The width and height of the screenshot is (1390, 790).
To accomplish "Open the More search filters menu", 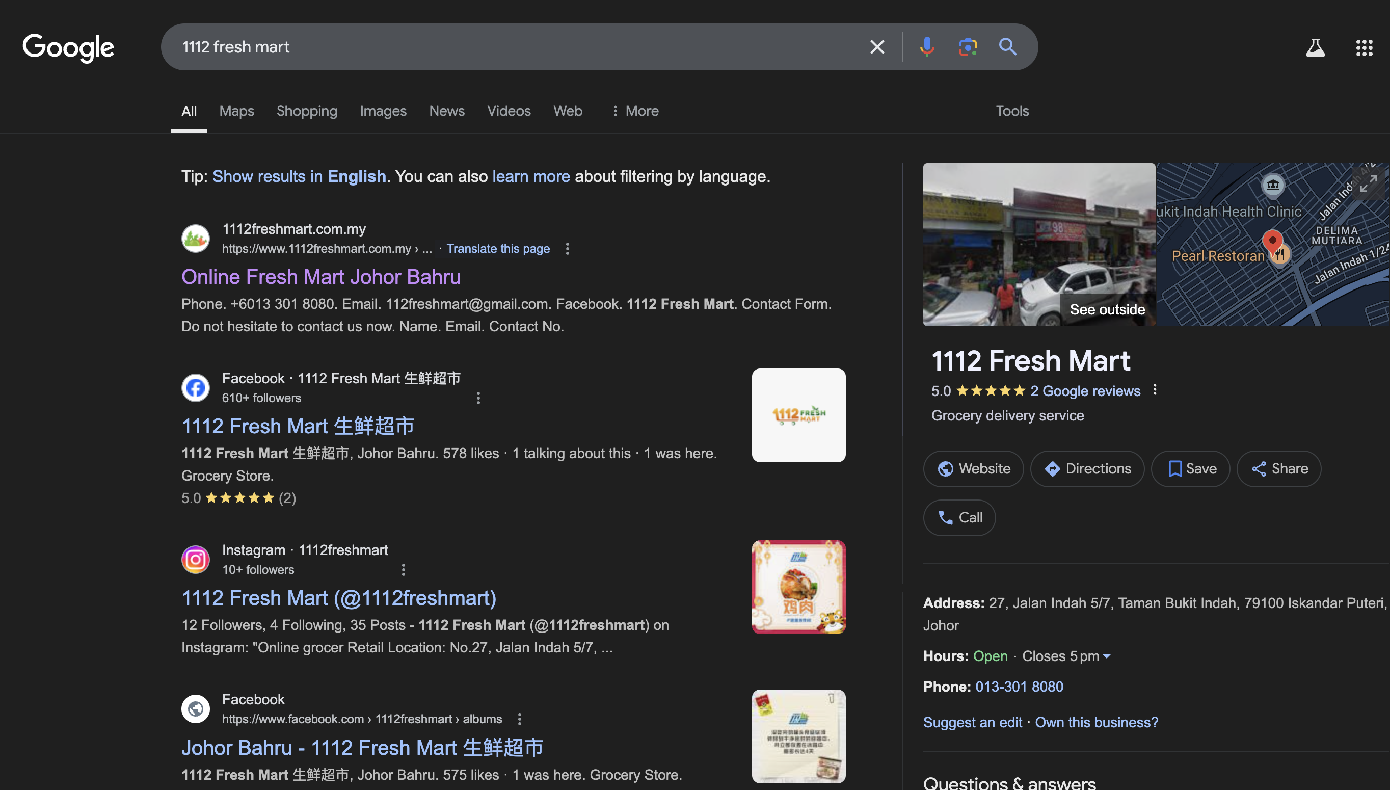I will coord(634,111).
